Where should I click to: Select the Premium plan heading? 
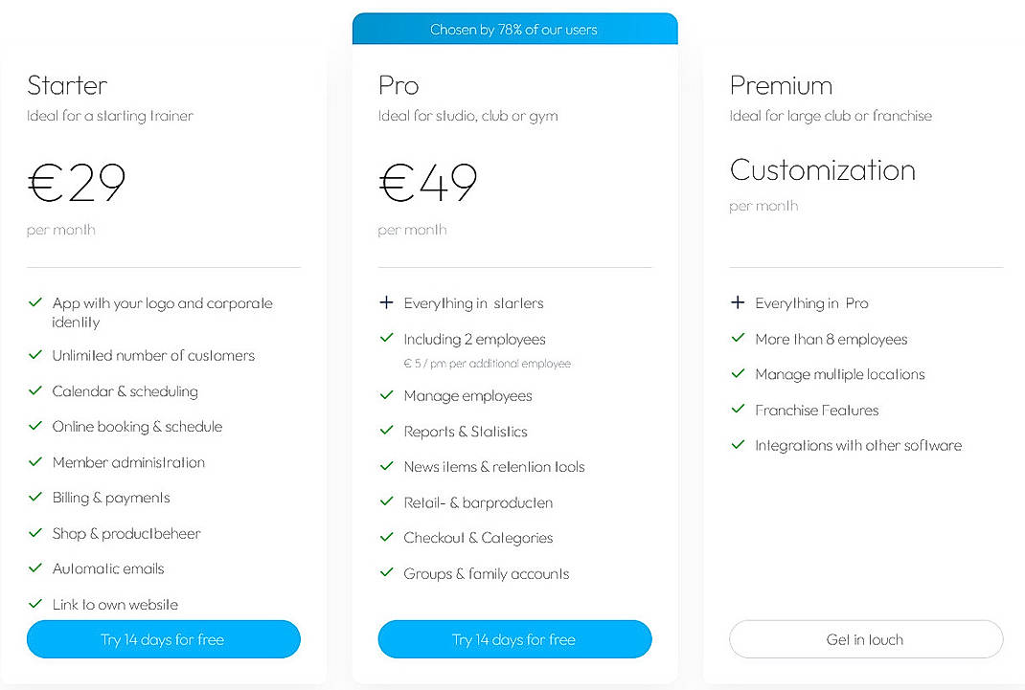pyautogui.click(x=782, y=85)
